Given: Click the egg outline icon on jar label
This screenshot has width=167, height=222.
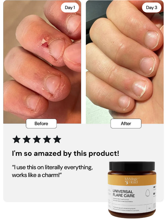Looking at the screenshot, I should pos(148,193).
